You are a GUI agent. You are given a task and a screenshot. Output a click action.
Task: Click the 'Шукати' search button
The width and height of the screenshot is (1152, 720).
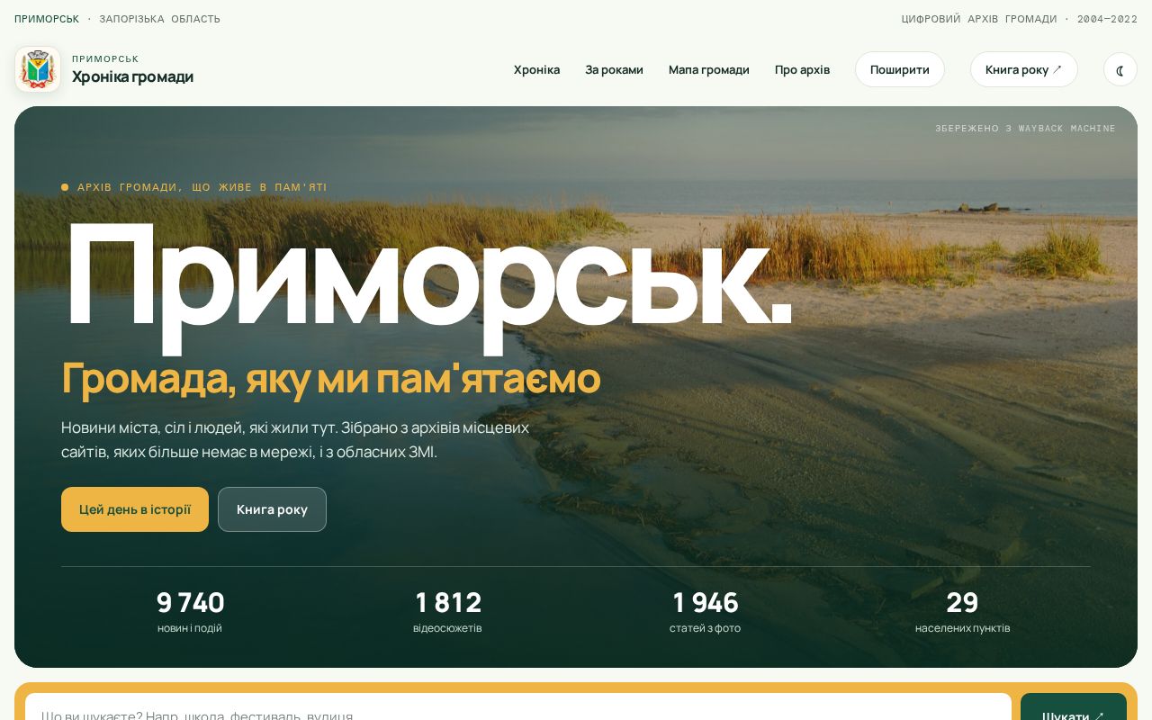[1074, 707]
